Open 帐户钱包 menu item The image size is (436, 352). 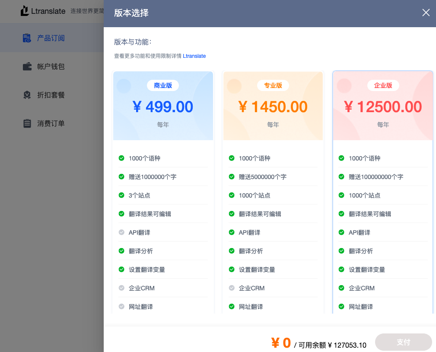(x=51, y=66)
